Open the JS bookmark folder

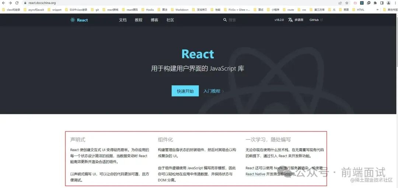point(332,10)
